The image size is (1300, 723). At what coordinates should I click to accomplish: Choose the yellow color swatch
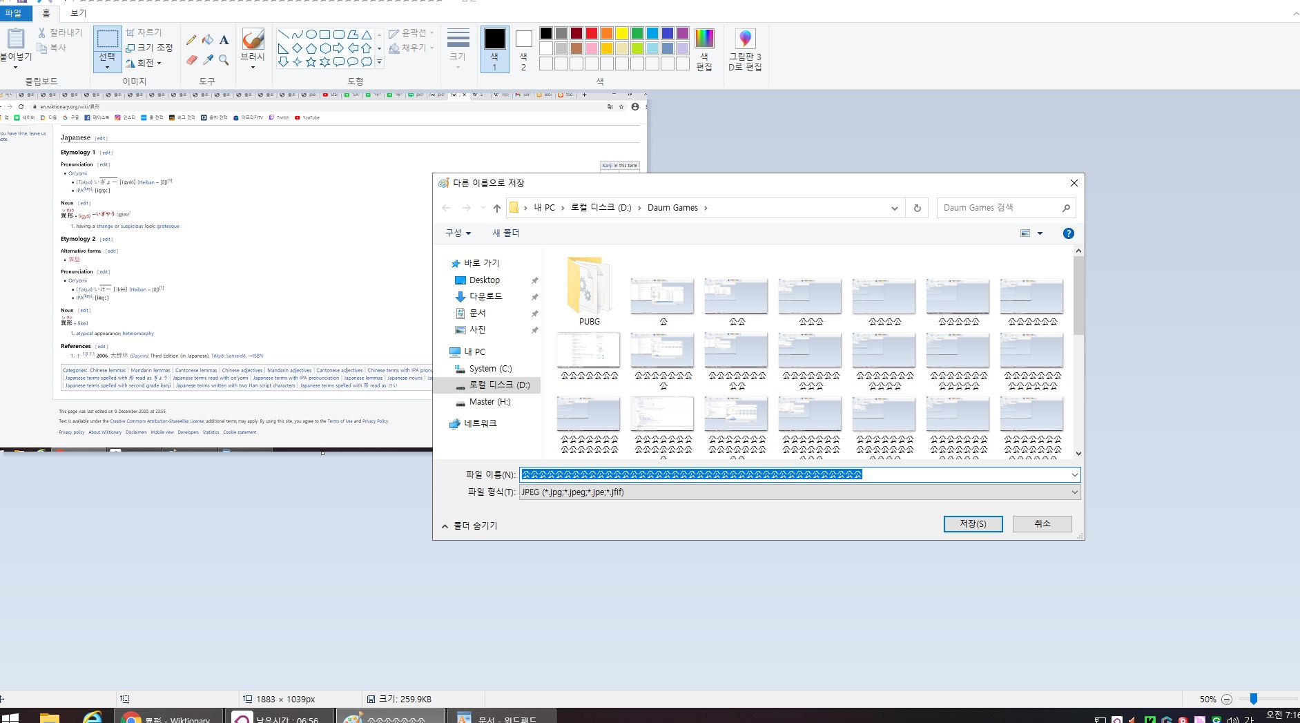622,33
